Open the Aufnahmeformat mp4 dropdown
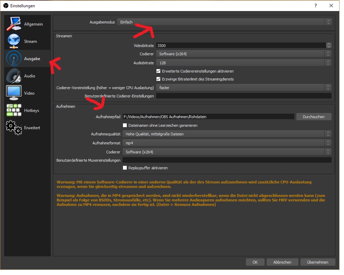Image resolution: width=344 pixels, height=275 pixels. (227, 143)
